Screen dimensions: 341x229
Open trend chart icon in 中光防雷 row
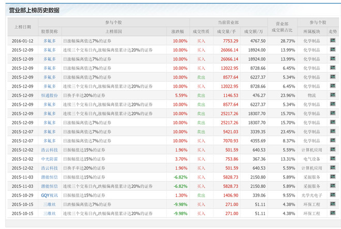[333, 159]
